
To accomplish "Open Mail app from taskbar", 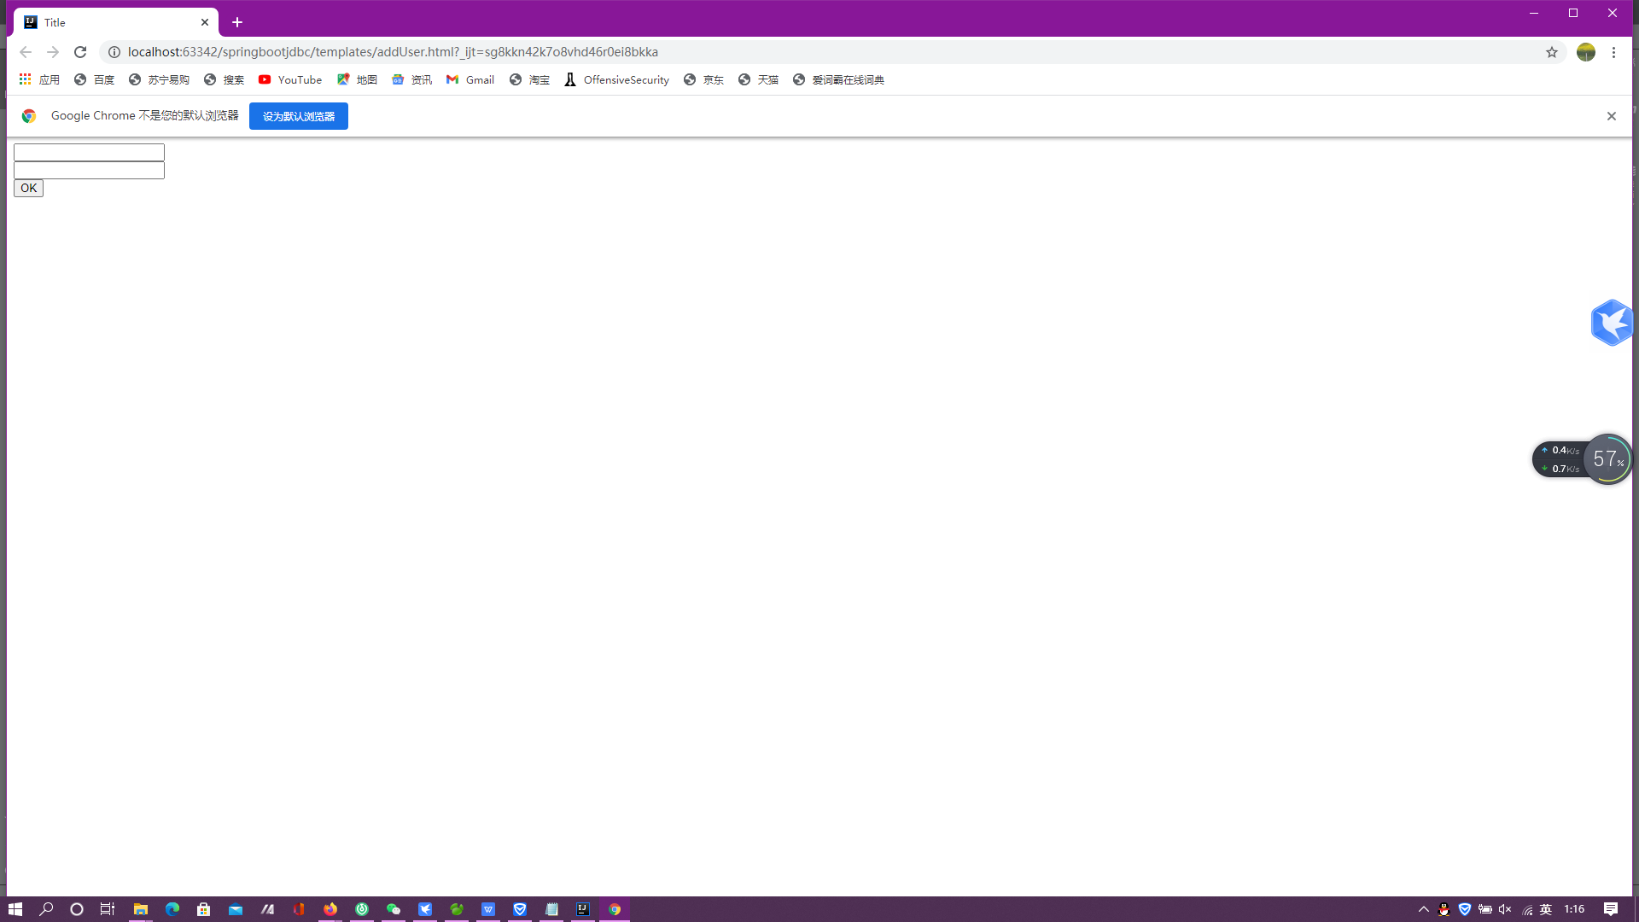I will (236, 909).
